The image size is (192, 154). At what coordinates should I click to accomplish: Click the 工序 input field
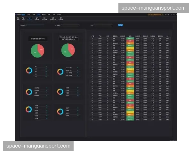coord(103,25)
